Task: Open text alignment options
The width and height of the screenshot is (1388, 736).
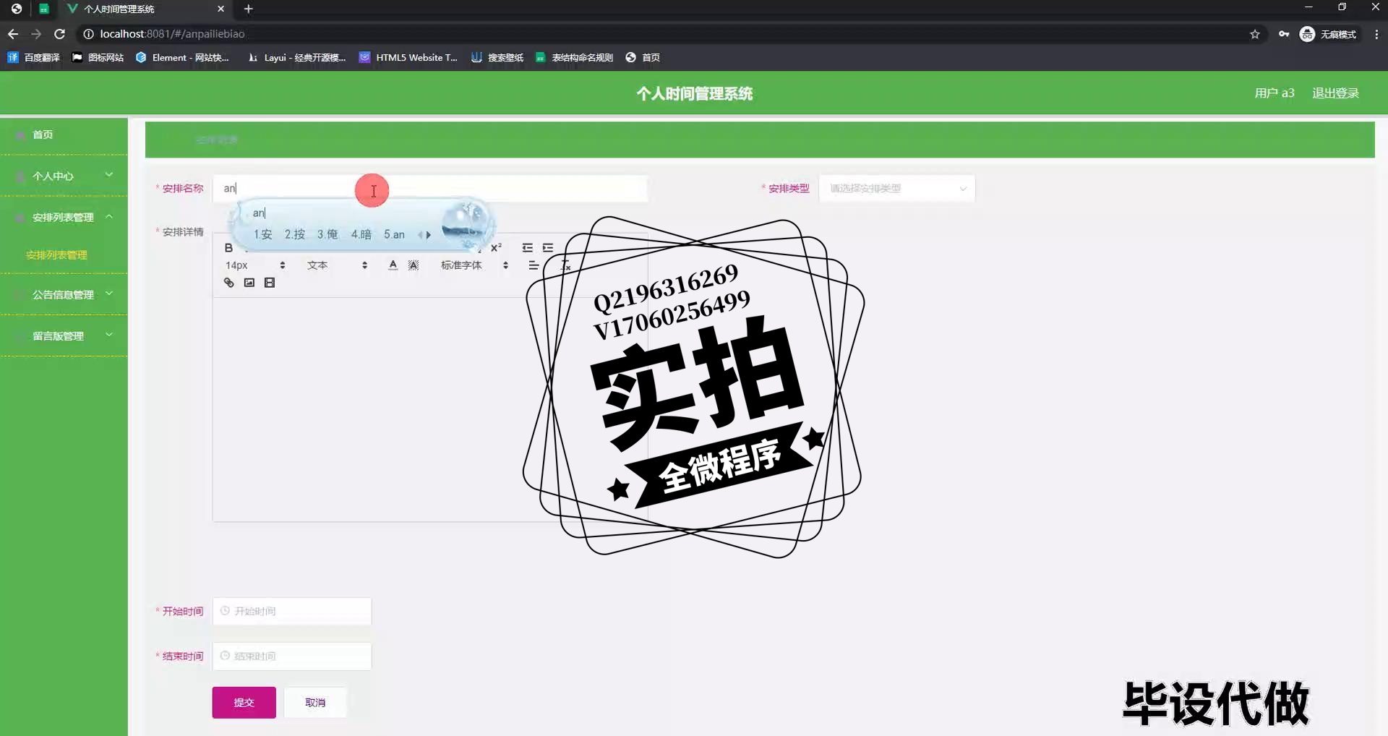Action: point(534,265)
